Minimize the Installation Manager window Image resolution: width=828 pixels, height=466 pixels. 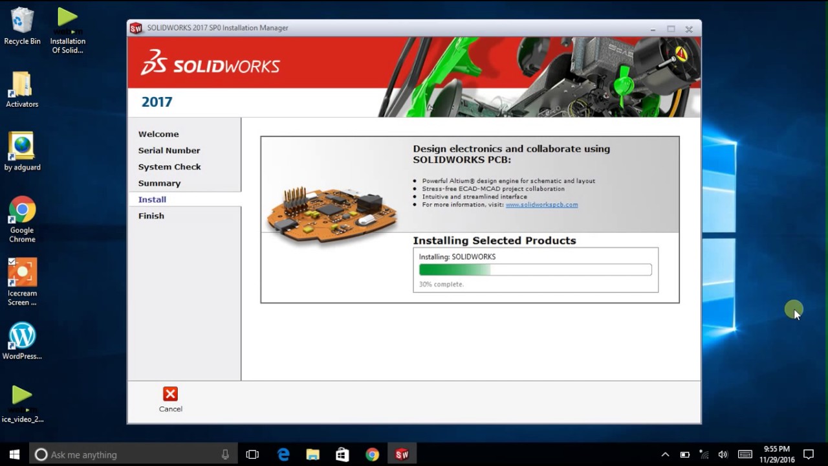click(x=653, y=29)
